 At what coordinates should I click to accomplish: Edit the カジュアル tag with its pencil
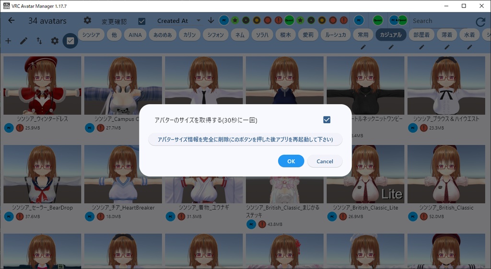(x=391, y=47)
